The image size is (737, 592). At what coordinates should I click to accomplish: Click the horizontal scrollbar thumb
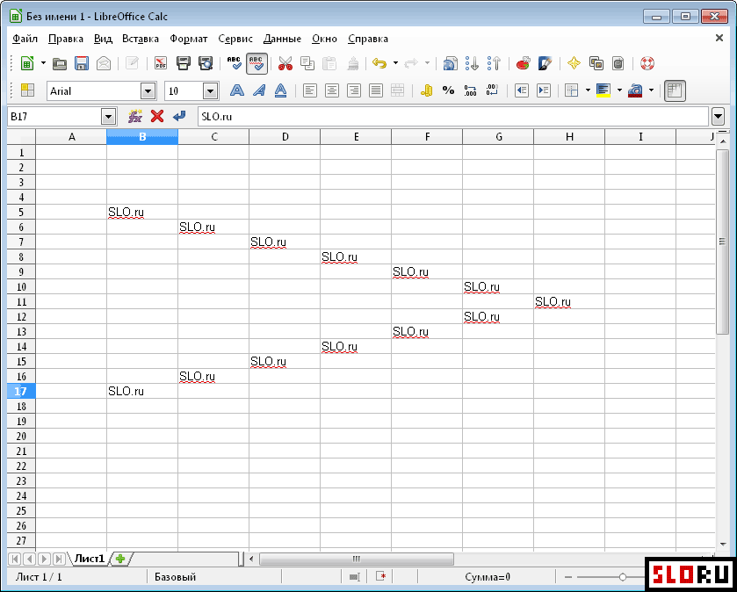pos(357,559)
